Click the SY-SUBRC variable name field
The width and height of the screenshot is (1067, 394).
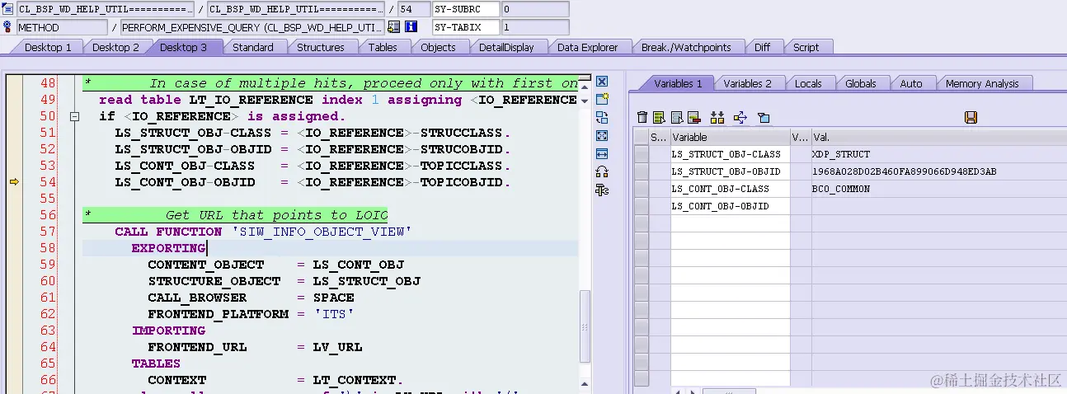pyautogui.click(x=466, y=9)
